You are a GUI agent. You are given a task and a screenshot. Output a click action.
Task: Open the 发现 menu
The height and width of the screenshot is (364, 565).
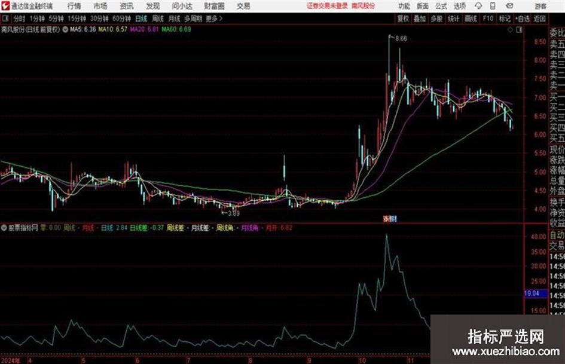(x=153, y=6)
